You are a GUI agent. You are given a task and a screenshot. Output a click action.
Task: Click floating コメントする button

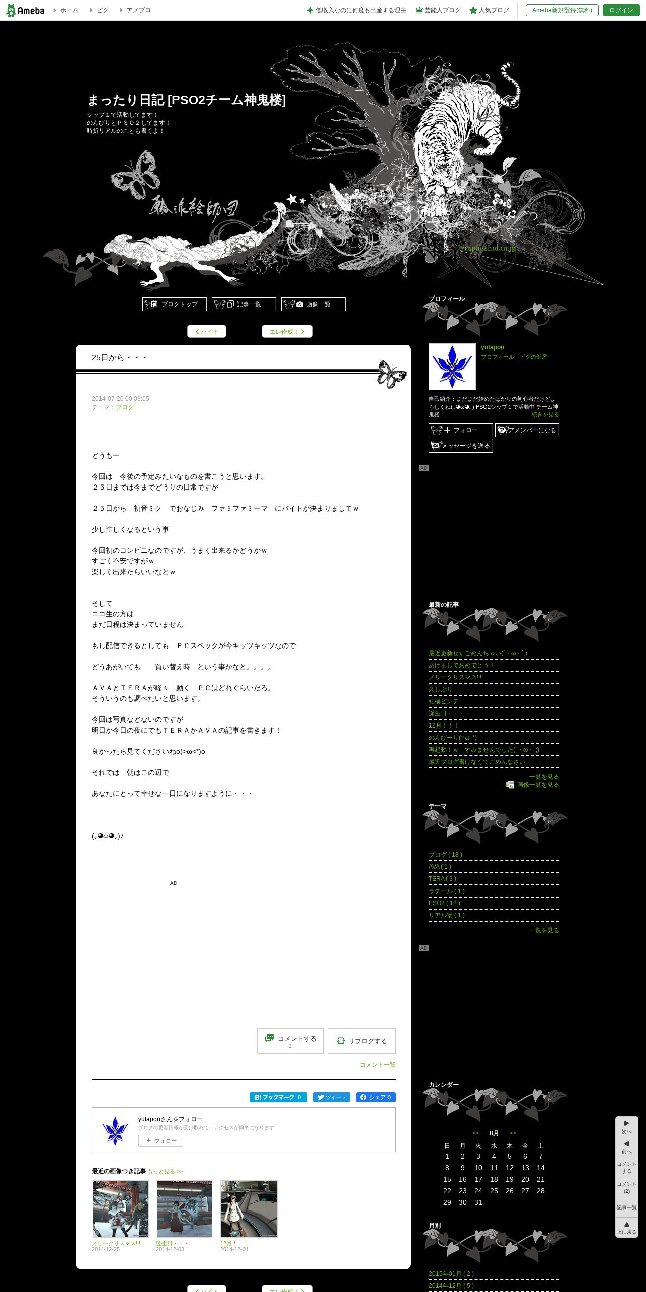[x=626, y=1167]
